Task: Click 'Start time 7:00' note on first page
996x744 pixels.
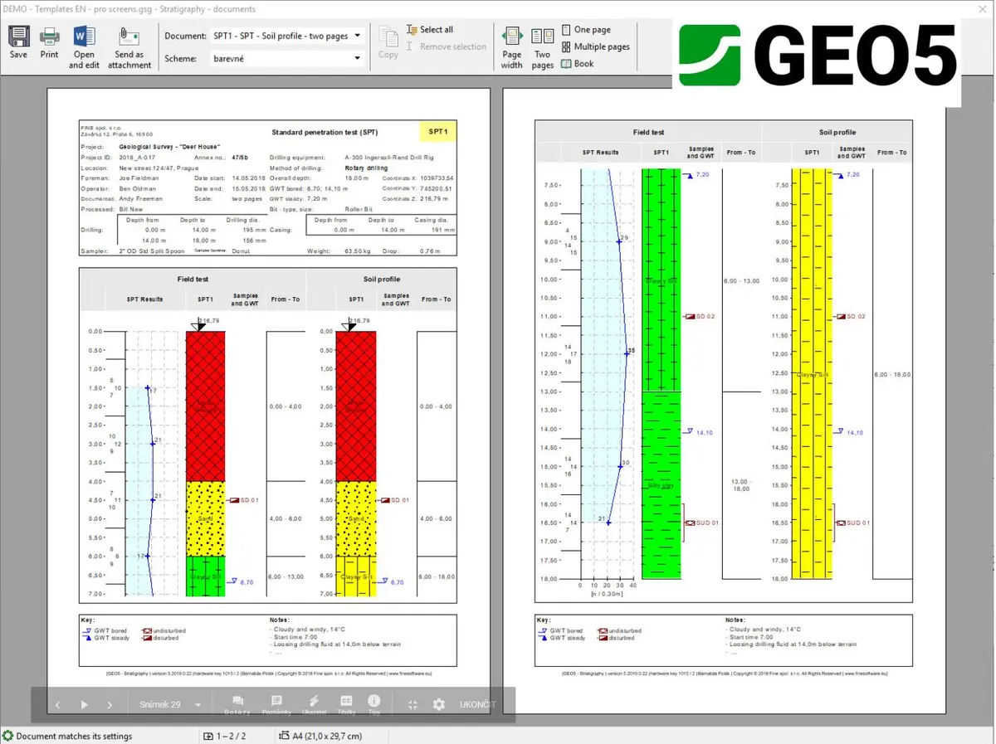Action: coord(297,637)
